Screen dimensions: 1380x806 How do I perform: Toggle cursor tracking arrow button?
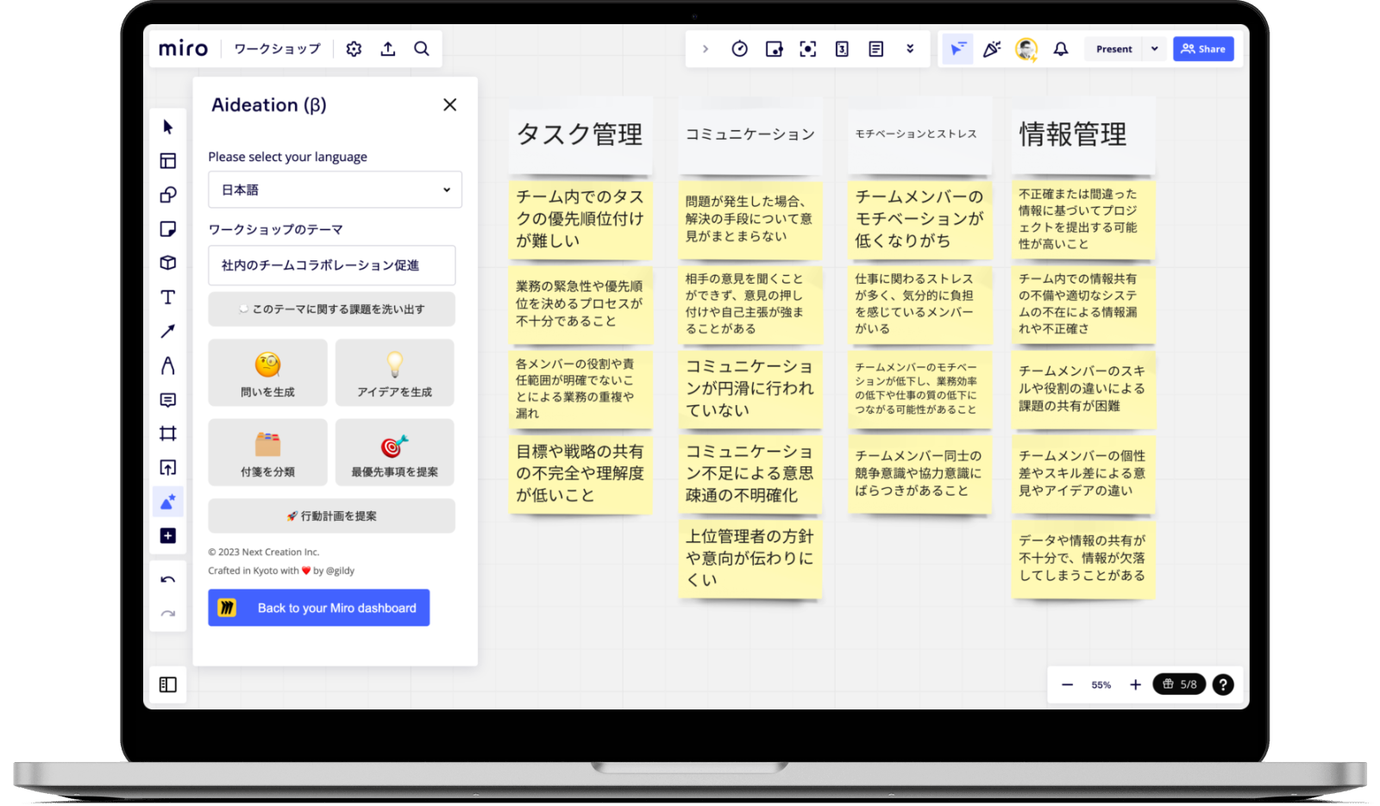pyautogui.click(x=957, y=49)
